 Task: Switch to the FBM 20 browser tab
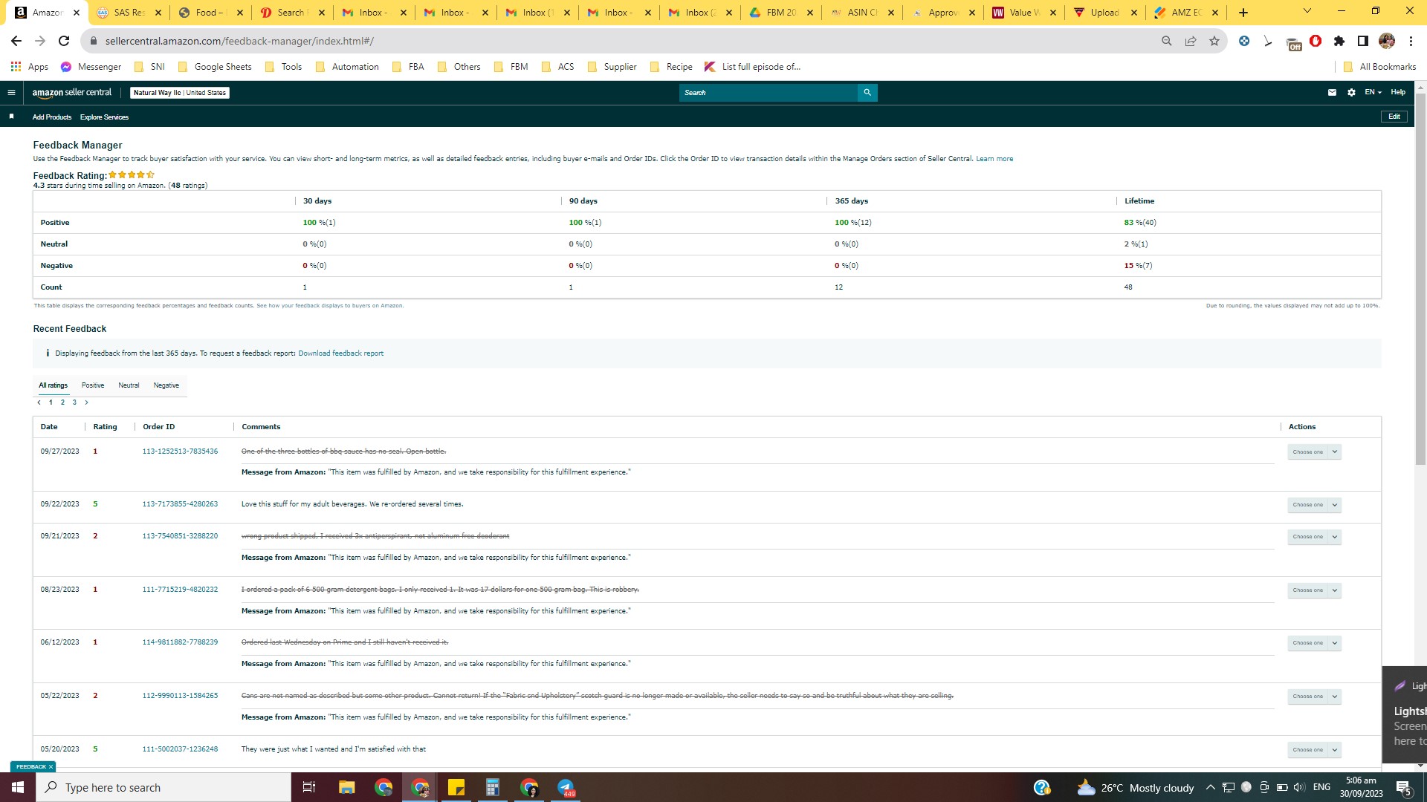780,13
